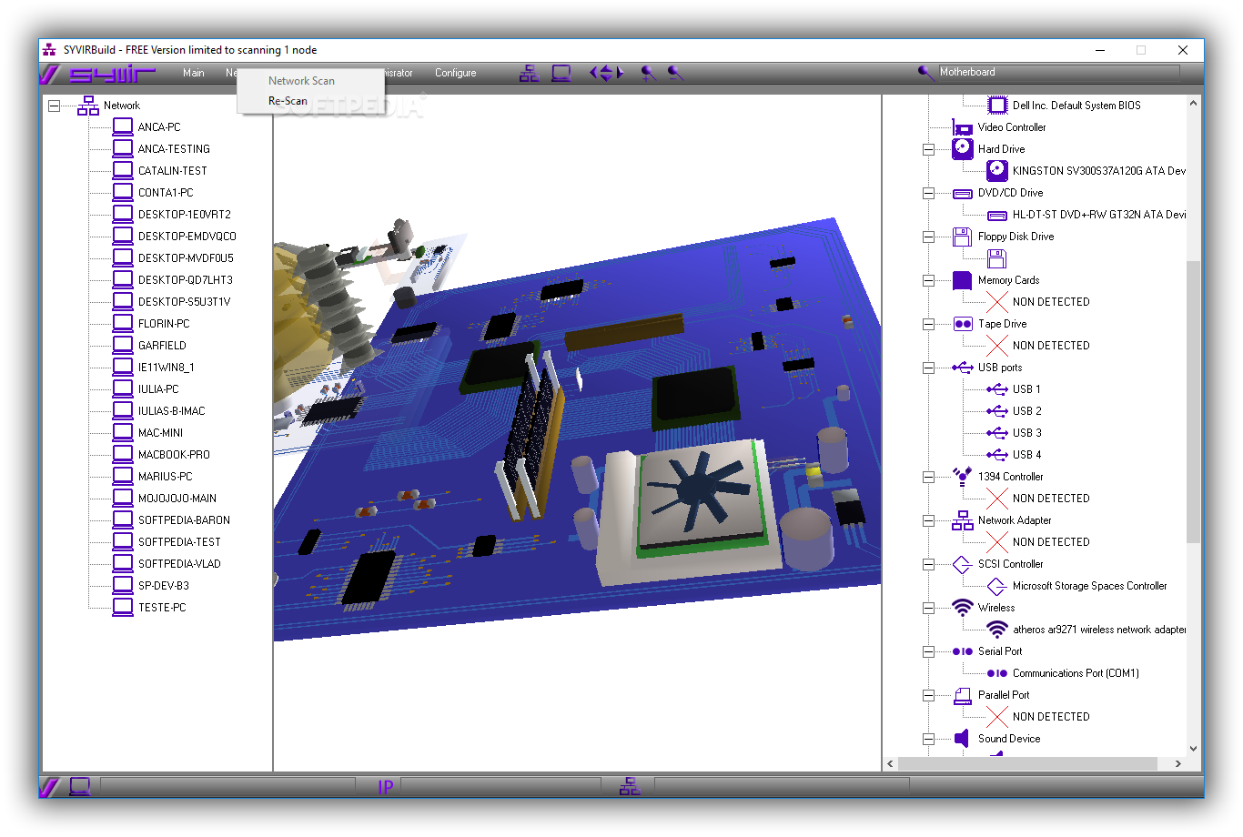The width and height of the screenshot is (1243, 837).
Task: Click the Motherboard search input field
Action: [1058, 72]
